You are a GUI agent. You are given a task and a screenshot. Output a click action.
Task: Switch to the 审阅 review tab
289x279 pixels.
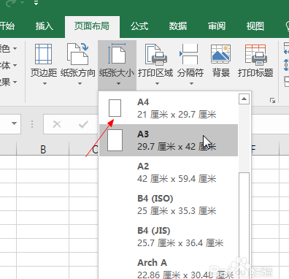point(216,26)
